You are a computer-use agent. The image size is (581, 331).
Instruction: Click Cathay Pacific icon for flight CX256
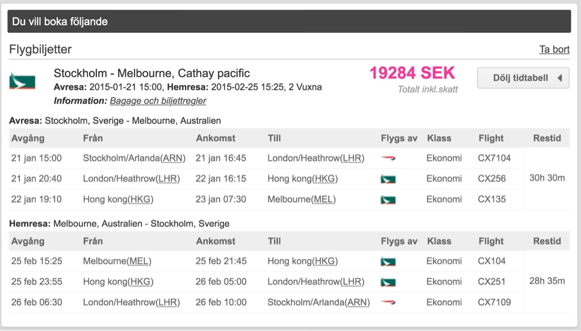pyautogui.click(x=389, y=179)
